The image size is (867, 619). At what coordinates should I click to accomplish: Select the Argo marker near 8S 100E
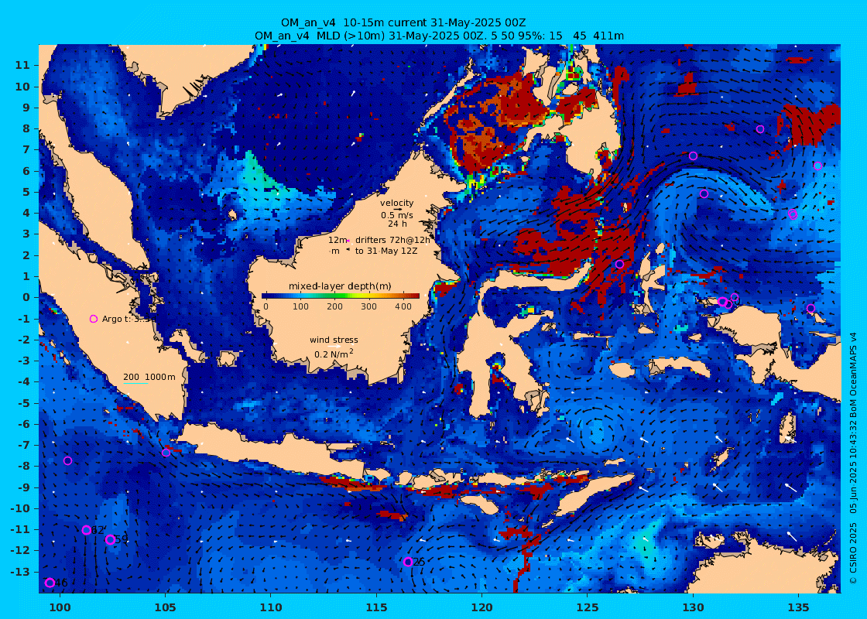(68, 461)
